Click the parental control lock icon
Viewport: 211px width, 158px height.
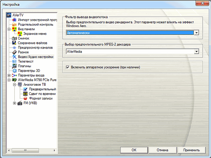click(14, 25)
